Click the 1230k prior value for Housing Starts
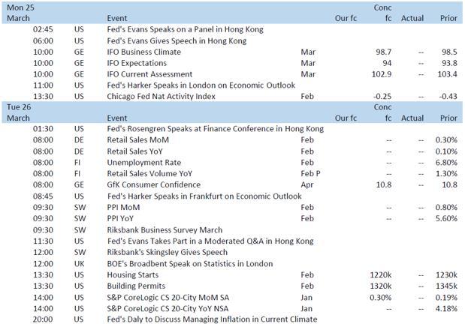The image size is (465, 324). [x=446, y=275]
